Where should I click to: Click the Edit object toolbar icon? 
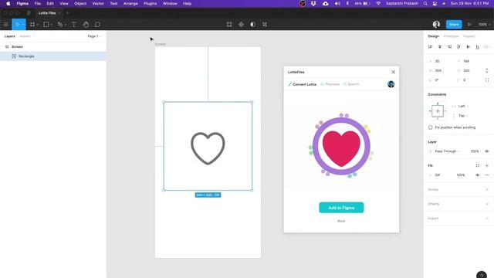(229, 24)
